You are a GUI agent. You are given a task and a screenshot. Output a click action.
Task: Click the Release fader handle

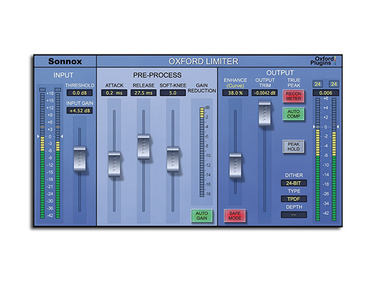tap(144, 147)
